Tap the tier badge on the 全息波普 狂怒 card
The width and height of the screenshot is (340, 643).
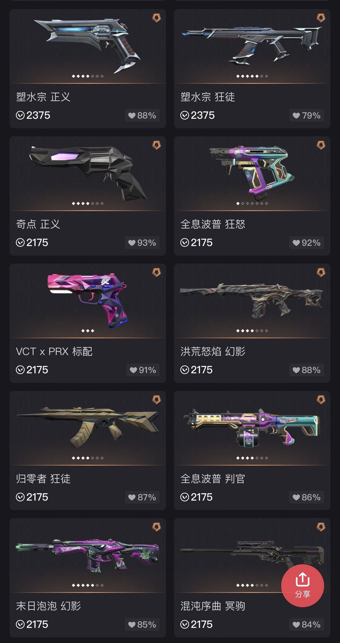point(321,145)
